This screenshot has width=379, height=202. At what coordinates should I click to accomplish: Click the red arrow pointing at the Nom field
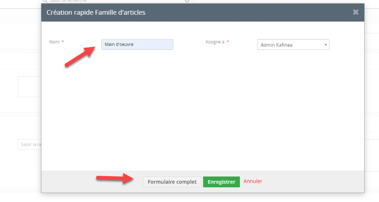[80, 57]
